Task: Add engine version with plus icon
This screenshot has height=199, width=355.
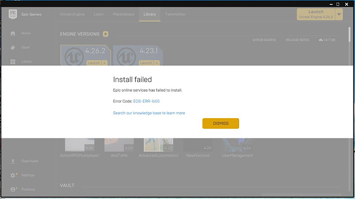Action: click(106, 34)
